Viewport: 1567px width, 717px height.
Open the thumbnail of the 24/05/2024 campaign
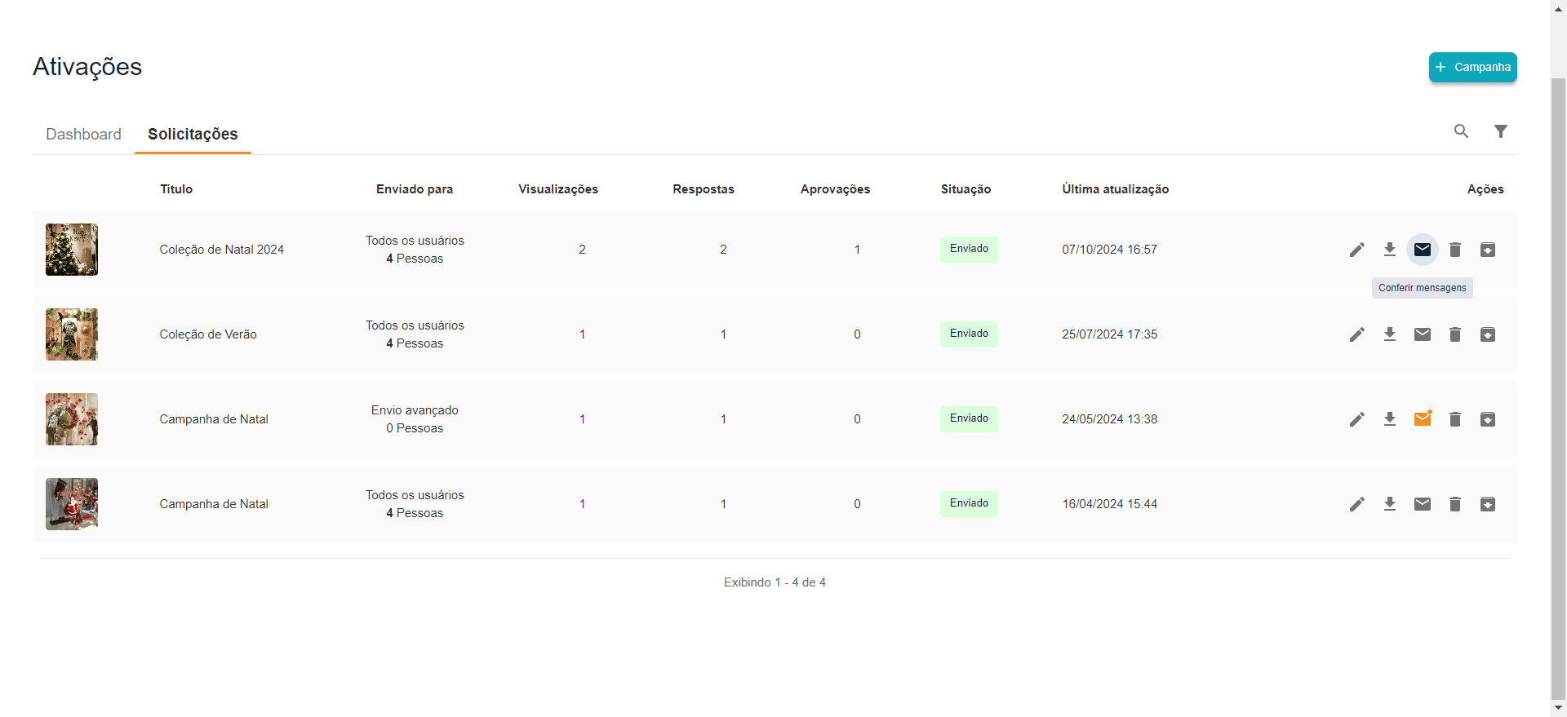[72, 419]
